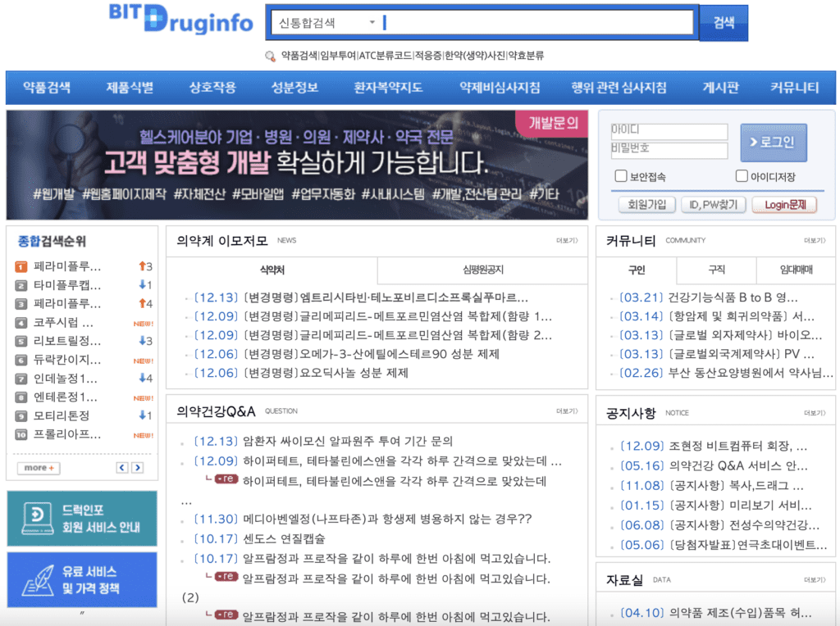
Task: Click the 비밀번호 input field
Action: coord(669,150)
